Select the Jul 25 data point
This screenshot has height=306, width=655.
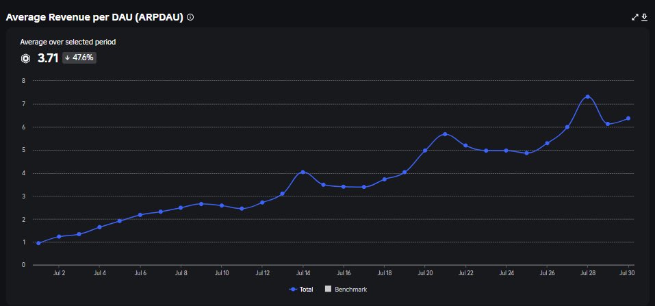527,153
